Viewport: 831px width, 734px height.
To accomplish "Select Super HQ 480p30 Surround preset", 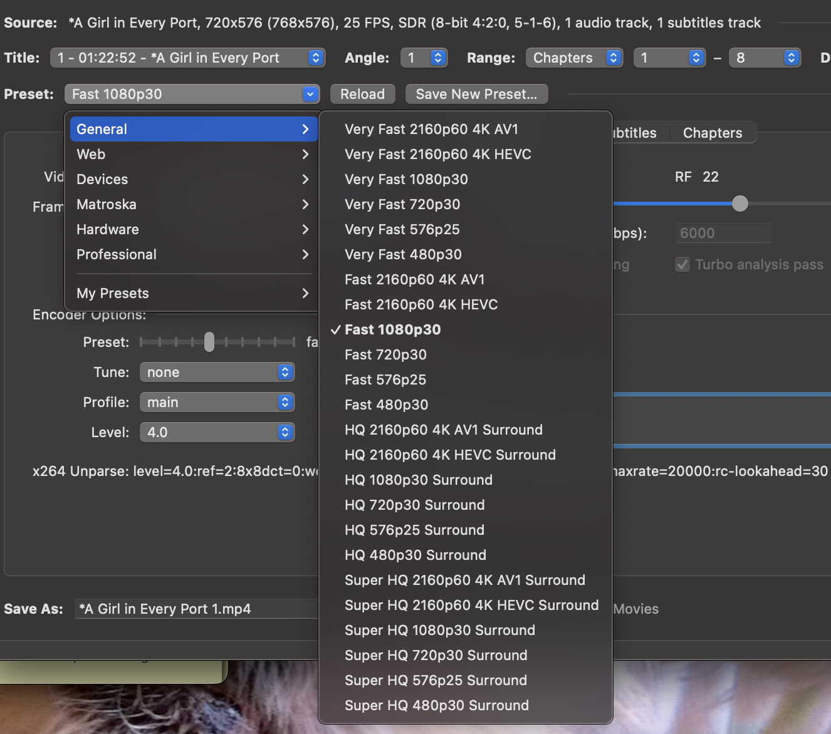I will [466, 705].
